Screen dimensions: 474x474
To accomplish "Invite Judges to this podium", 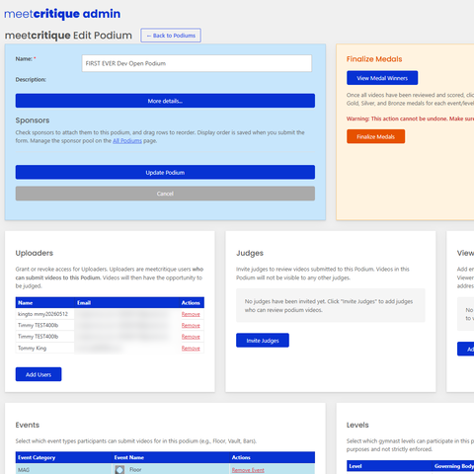I will tap(263, 341).
